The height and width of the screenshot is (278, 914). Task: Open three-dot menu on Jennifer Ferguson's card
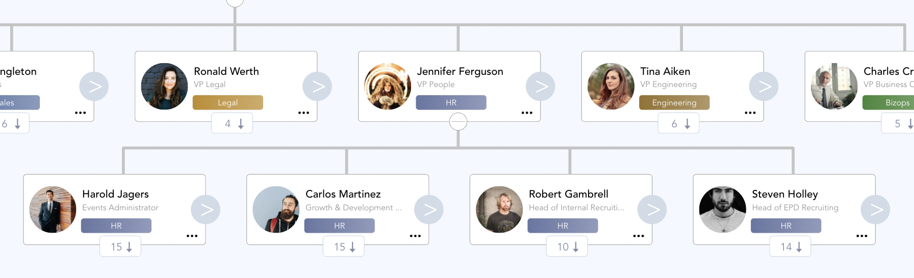click(x=527, y=113)
